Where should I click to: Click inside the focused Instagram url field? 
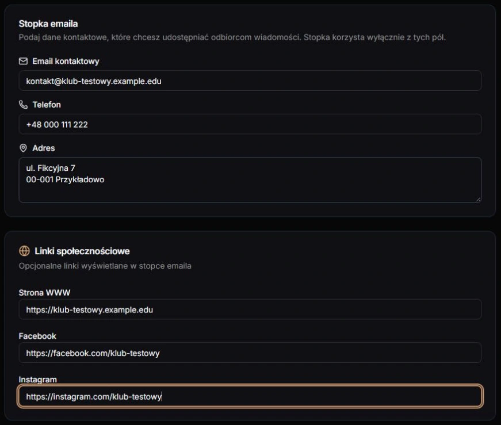[x=250, y=396]
